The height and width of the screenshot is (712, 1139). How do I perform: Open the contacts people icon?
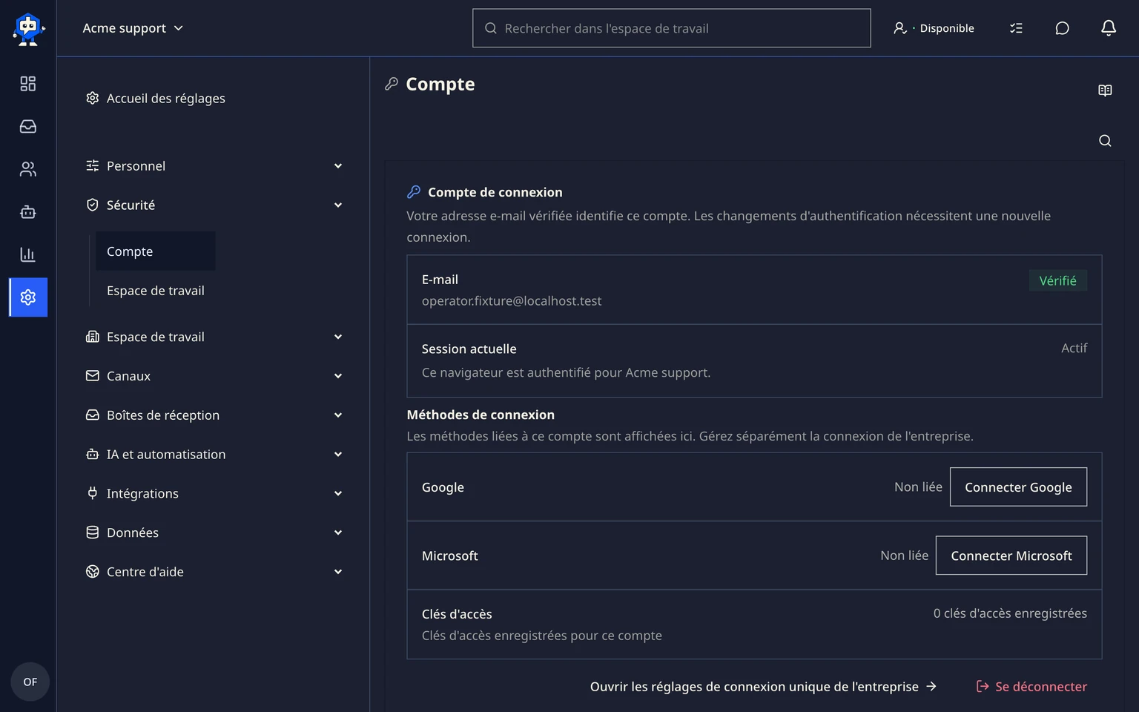(28, 169)
